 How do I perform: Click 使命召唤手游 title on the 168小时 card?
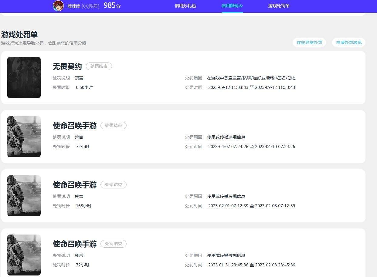(75, 184)
